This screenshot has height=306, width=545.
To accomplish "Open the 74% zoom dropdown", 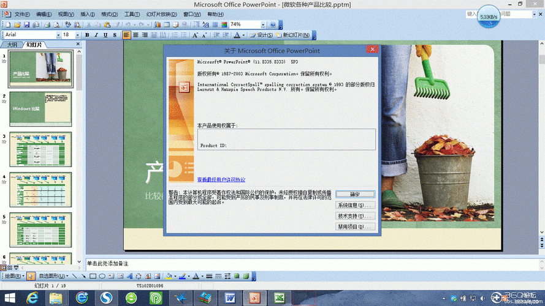I will 263,24.
